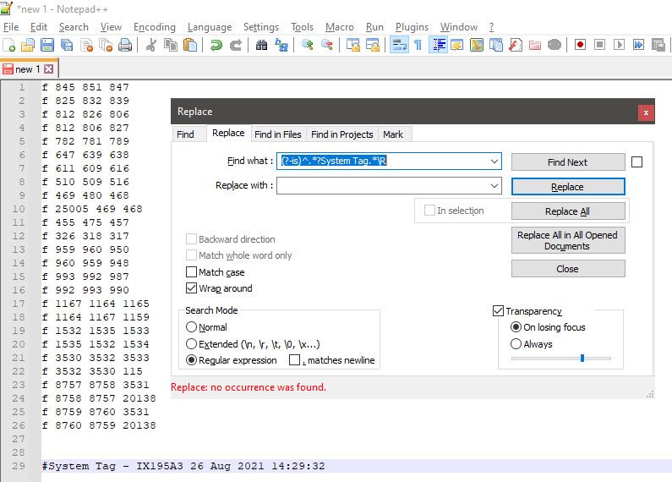Enable Backward direction checkbox

[x=191, y=238]
